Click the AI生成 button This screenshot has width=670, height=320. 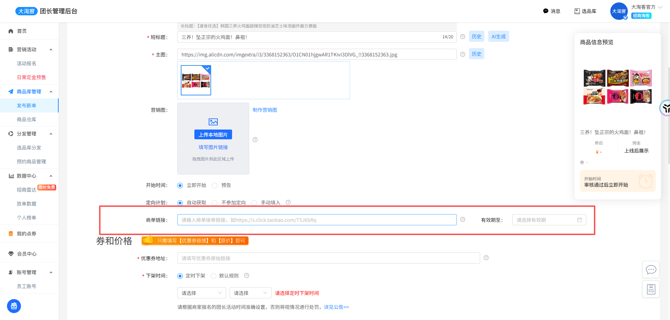click(498, 37)
